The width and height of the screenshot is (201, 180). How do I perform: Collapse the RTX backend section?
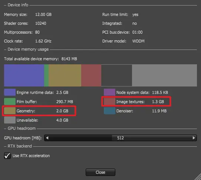5,146
